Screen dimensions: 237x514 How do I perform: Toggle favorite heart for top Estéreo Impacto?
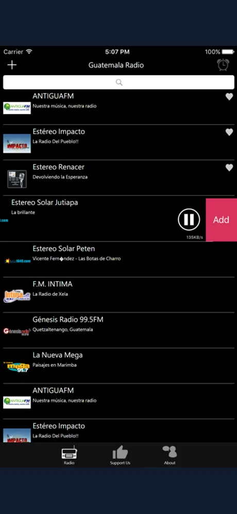[229, 132]
